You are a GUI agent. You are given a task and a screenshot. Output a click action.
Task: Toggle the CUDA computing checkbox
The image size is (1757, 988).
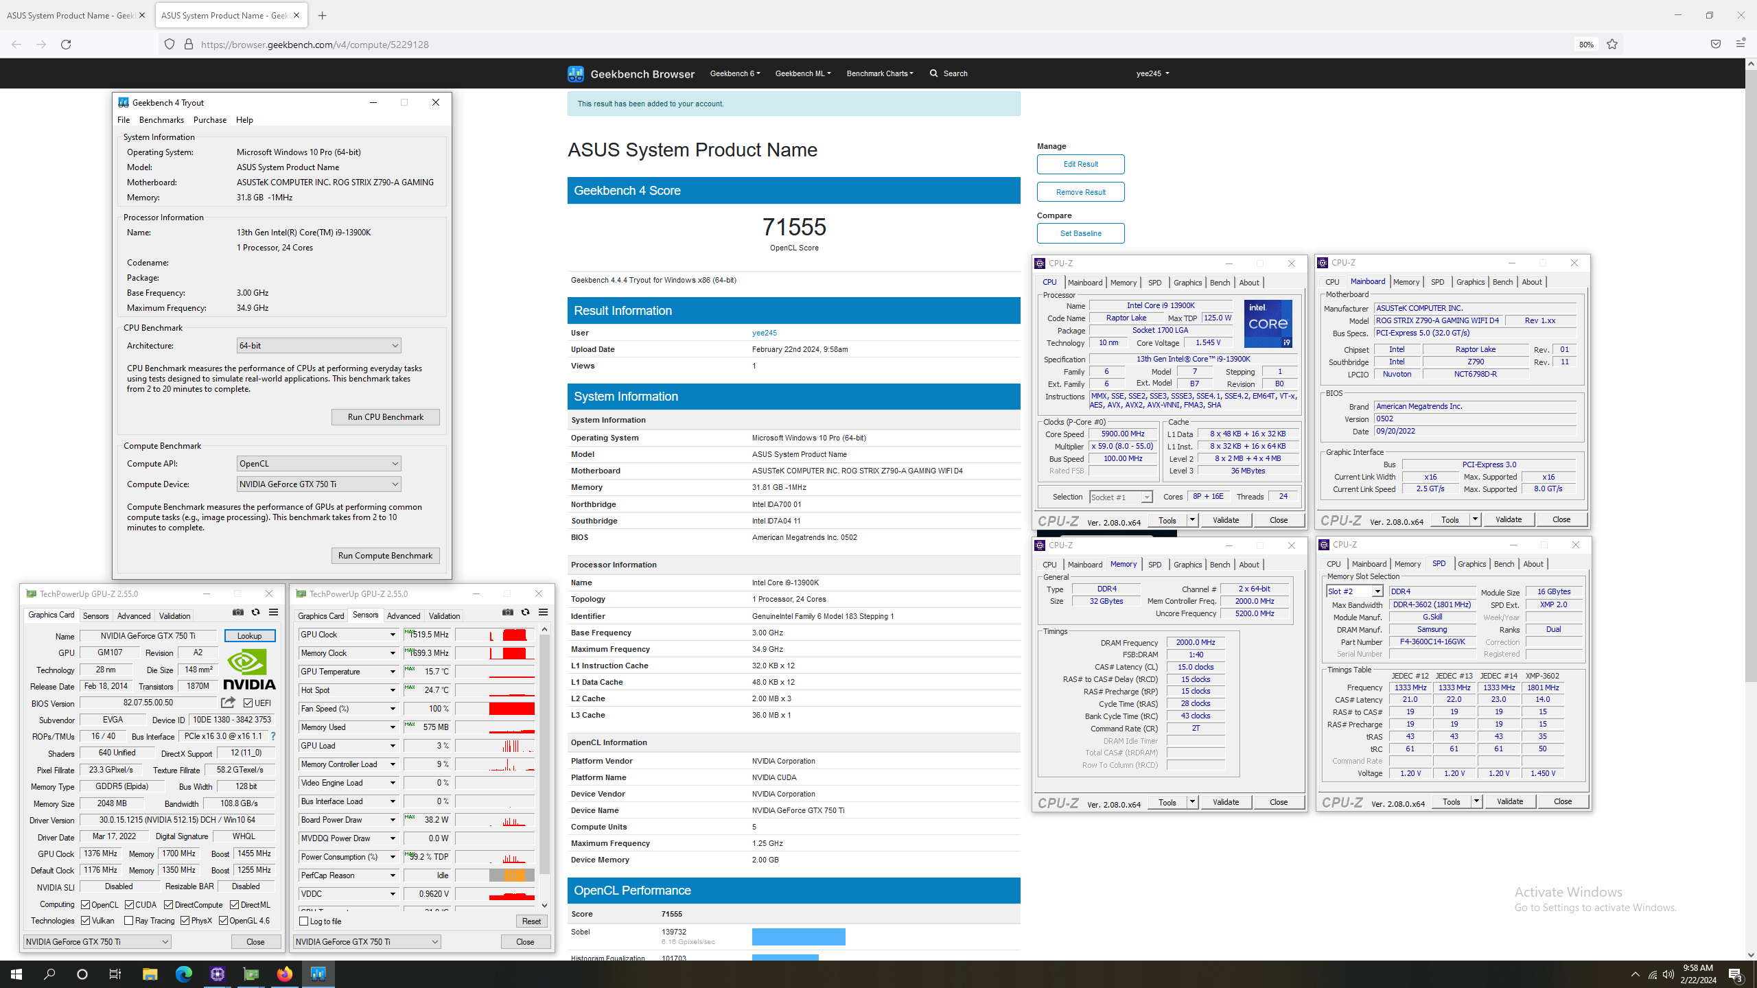click(129, 905)
